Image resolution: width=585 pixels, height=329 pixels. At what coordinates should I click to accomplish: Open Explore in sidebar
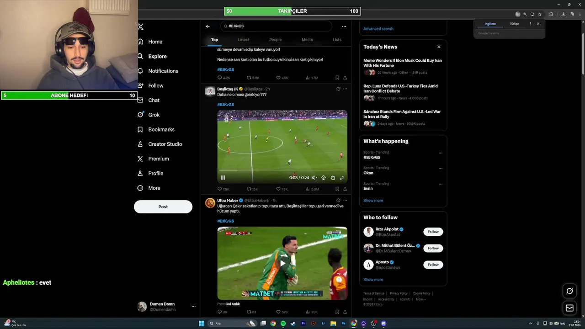(152, 56)
